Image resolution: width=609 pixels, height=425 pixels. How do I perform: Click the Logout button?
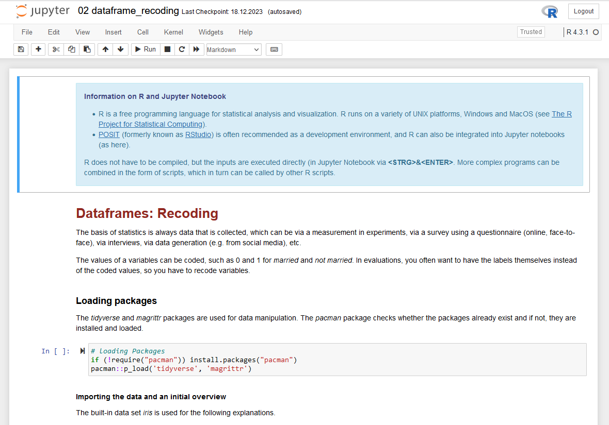pos(584,11)
